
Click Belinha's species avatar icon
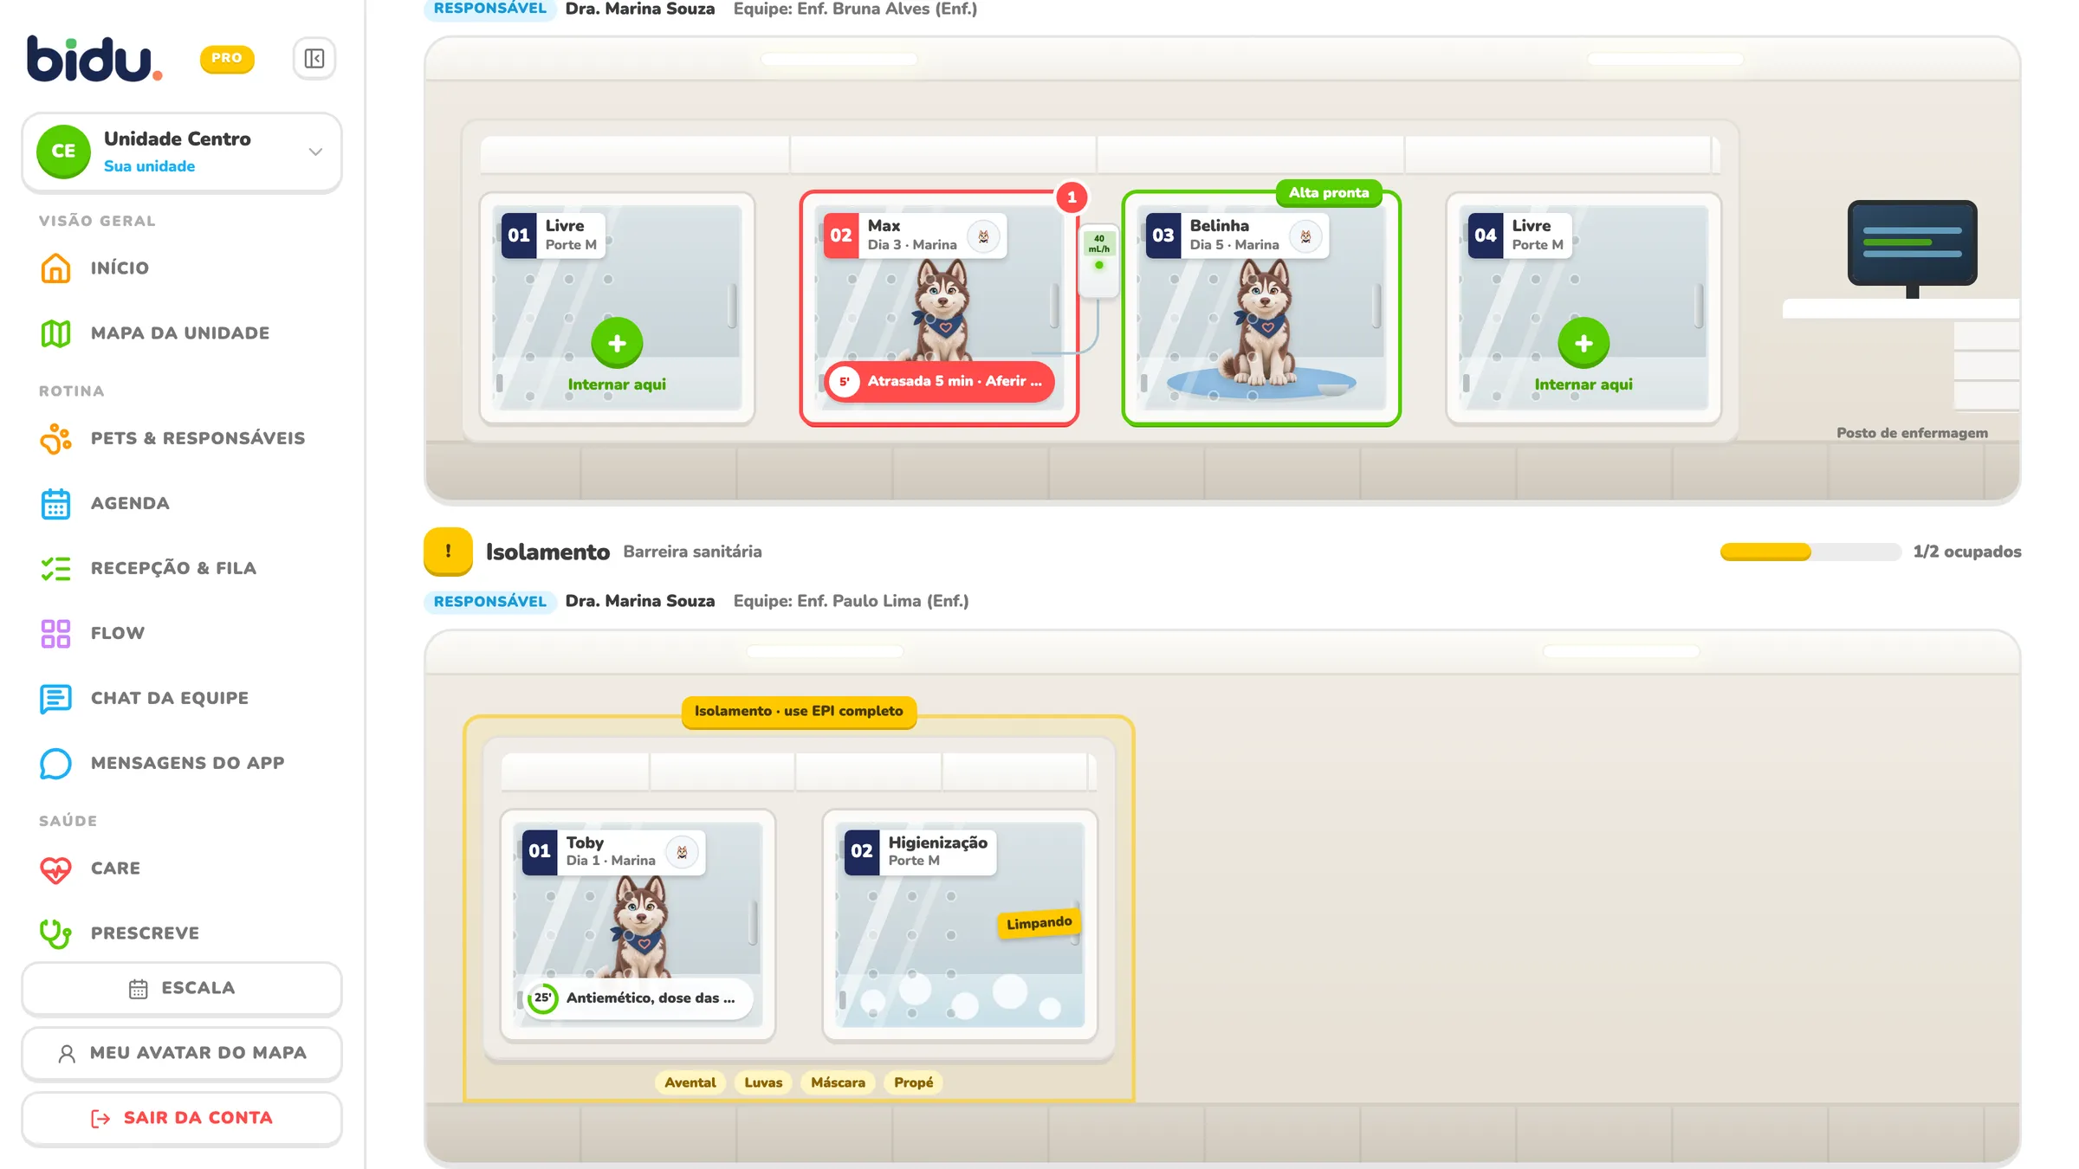(1305, 236)
